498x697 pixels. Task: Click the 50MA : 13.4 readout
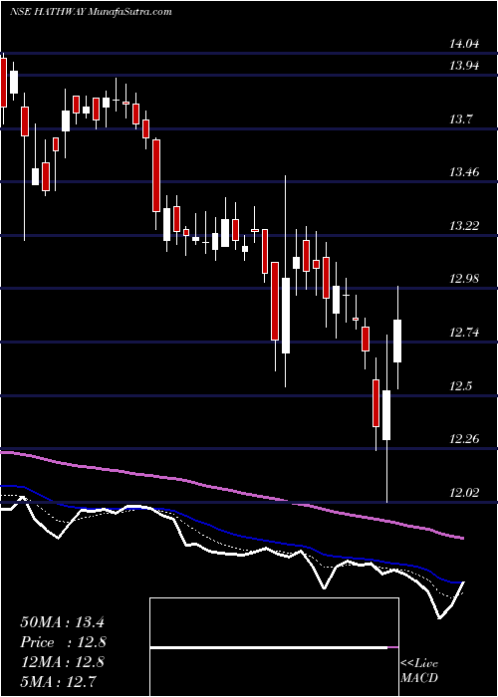pos(62,622)
